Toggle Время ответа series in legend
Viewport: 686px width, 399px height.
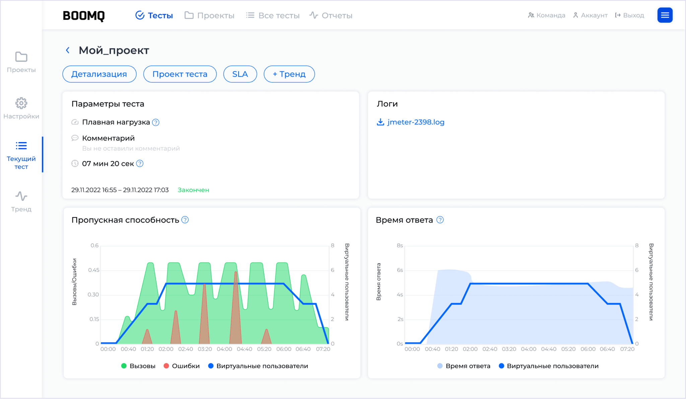click(464, 366)
